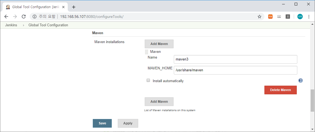The image size is (315, 132).
Task: Bookmark this page with star icon
Action: pos(259,17)
